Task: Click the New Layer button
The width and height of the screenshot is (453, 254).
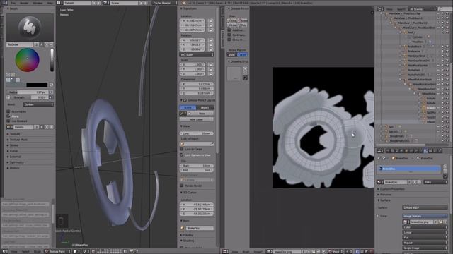Action: [197, 119]
